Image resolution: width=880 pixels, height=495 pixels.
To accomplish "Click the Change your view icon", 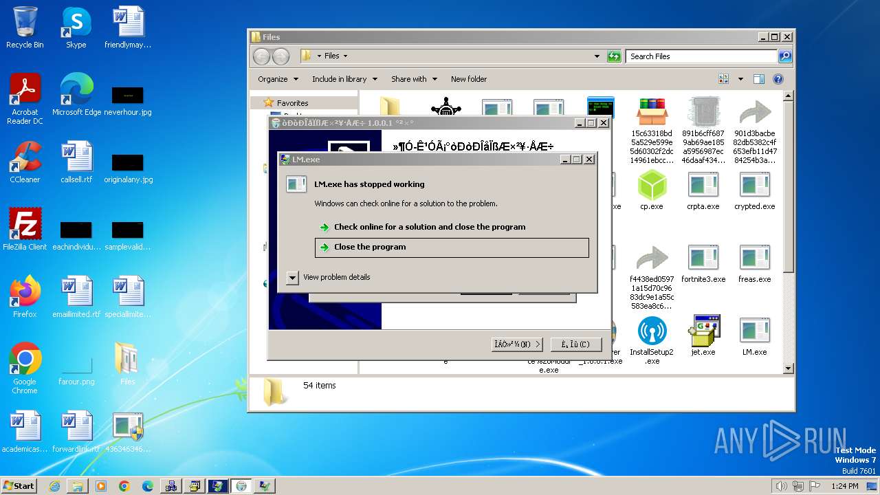I will pyautogui.click(x=723, y=79).
